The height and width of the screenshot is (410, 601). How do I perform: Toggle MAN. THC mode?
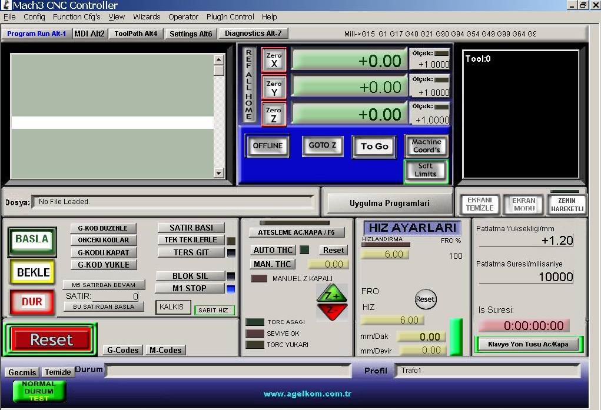(x=273, y=264)
